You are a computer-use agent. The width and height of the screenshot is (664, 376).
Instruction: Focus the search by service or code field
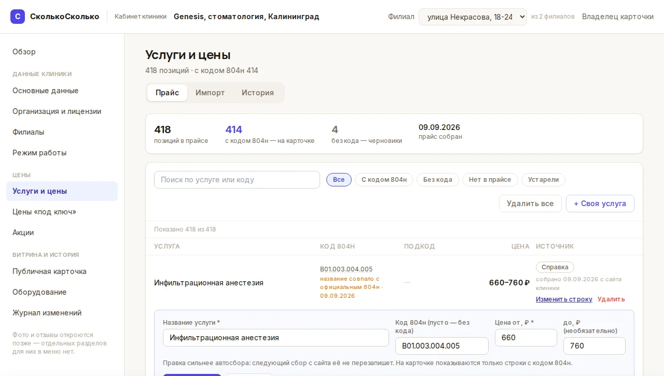tap(237, 180)
